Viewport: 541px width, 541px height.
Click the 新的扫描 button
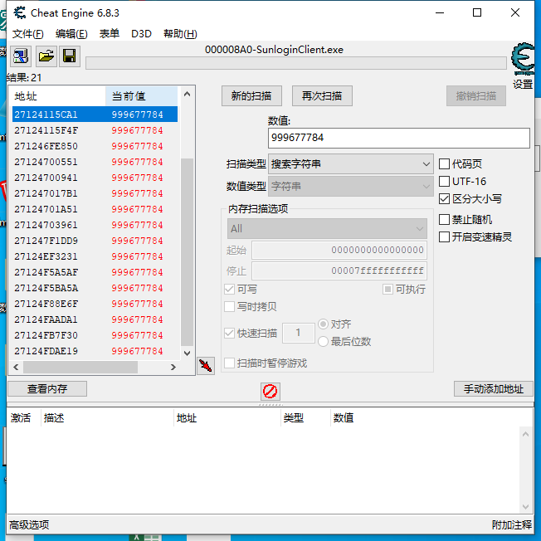tap(251, 96)
